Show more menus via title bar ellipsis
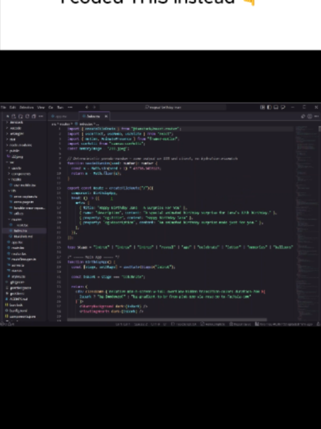Screen dimensions: 321x429 70,107
